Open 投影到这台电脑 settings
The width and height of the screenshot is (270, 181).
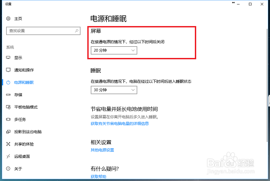[28, 132]
